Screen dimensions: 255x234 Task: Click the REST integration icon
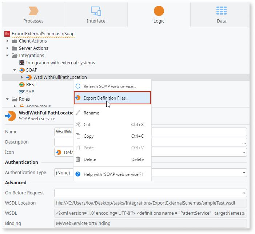point(22,85)
